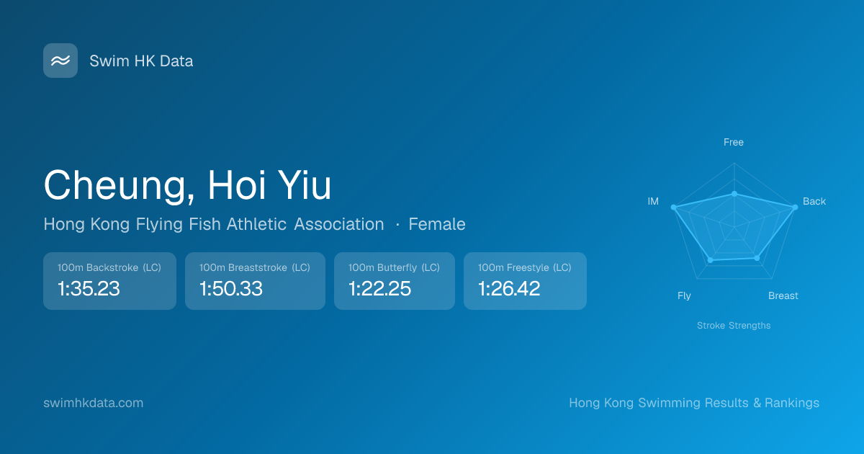Screen dimensions: 864x454
Task: Click the Fly label on radar chart
Action: click(x=684, y=296)
